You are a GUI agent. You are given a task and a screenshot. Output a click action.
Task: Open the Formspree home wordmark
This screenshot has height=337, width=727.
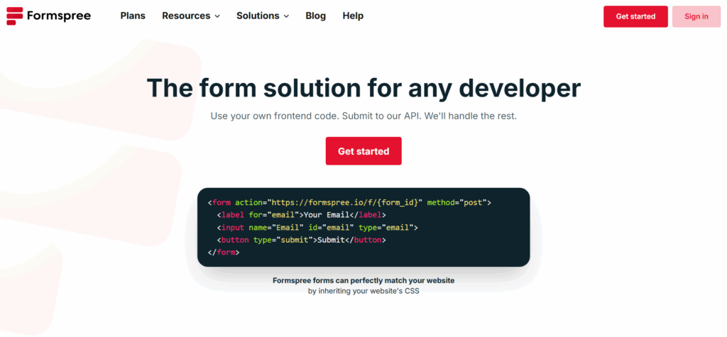(59, 16)
